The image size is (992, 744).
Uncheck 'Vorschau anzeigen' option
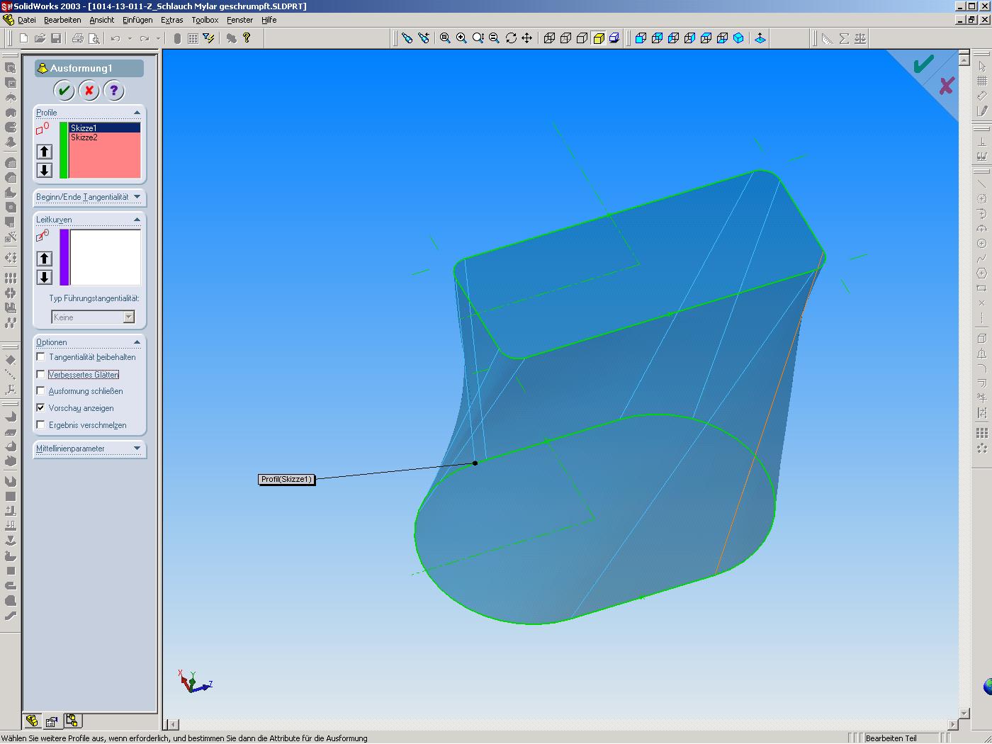pyautogui.click(x=41, y=408)
